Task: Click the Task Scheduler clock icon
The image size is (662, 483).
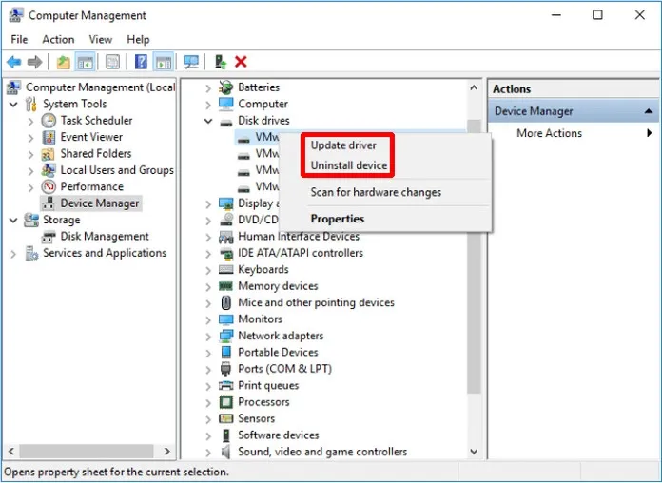Action: [49, 121]
